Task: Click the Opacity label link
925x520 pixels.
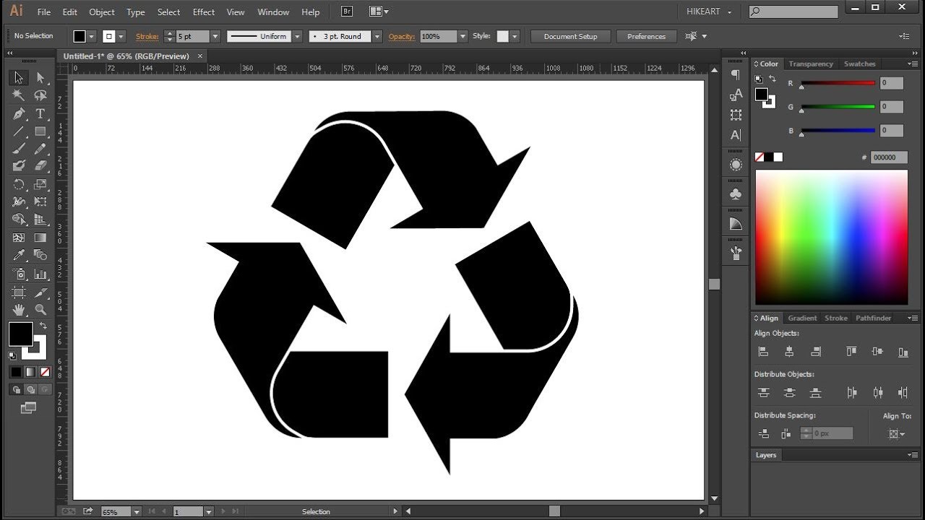Action: pyautogui.click(x=402, y=36)
